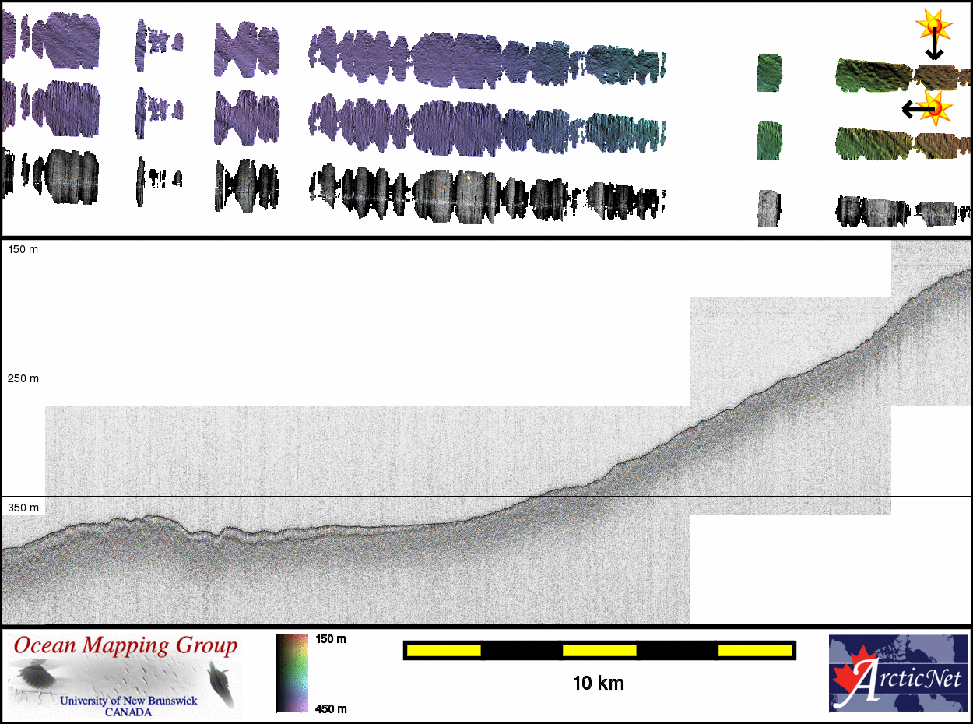This screenshot has width=973, height=724.
Task: Select the downward black illumination arrow
Action: 934,47
